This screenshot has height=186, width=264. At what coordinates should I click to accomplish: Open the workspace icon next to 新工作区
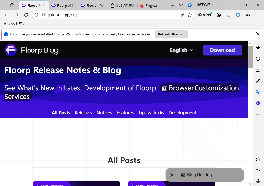(190, 5)
